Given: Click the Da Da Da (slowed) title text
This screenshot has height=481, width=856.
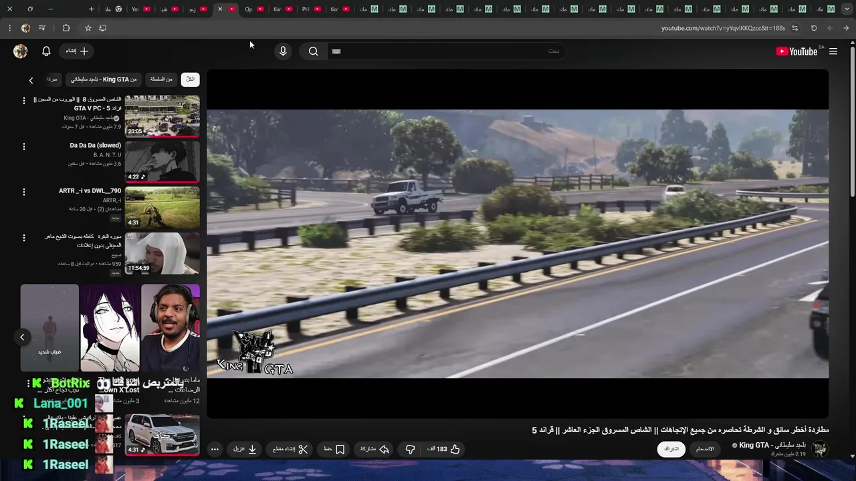Looking at the screenshot, I should point(96,145).
